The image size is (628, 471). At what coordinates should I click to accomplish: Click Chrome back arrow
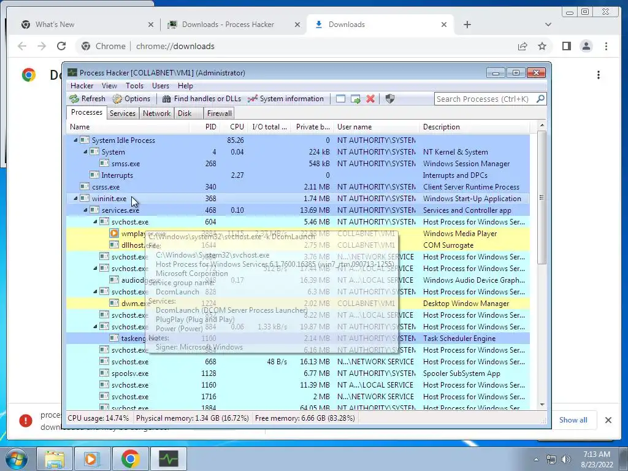coord(22,46)
